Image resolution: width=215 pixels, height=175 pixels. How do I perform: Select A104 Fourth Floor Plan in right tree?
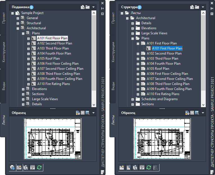[x=164, y=64]
